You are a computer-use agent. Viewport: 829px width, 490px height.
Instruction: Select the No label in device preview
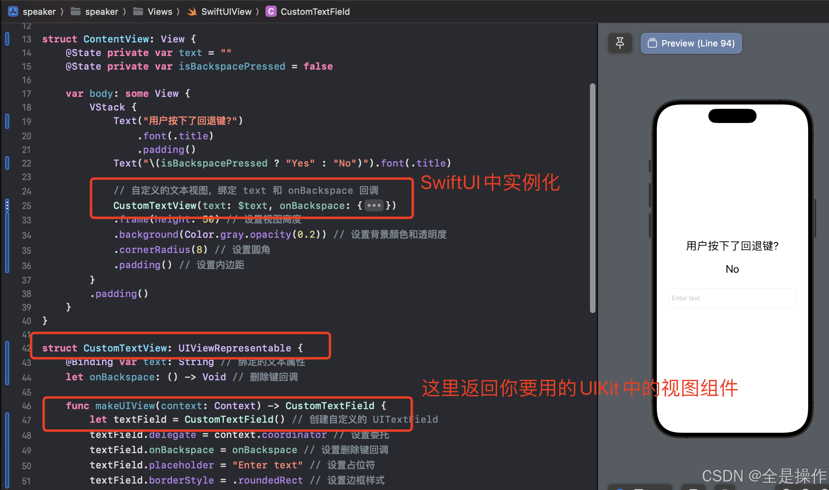pos(732,269)
